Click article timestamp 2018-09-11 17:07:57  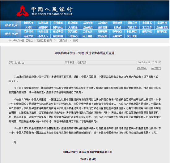pos(149,62)
